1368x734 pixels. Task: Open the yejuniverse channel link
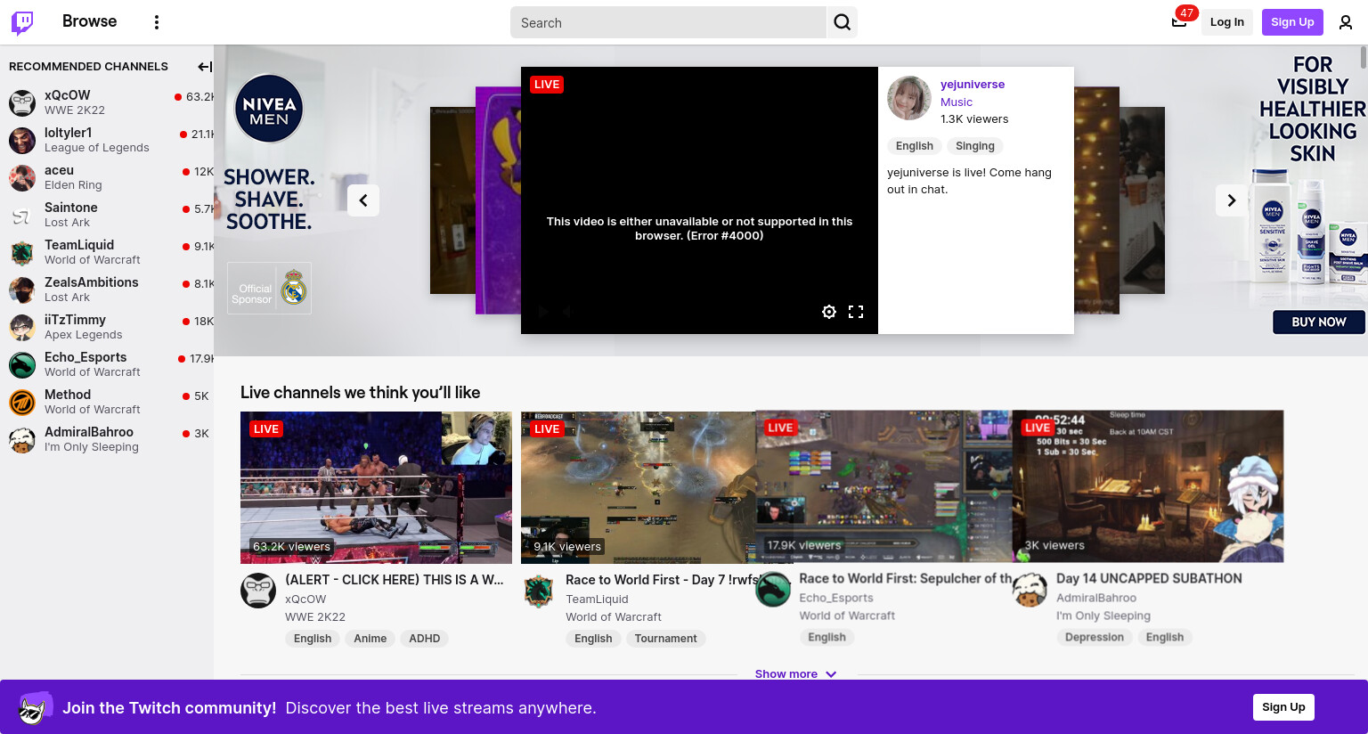(x=973, y=85)
